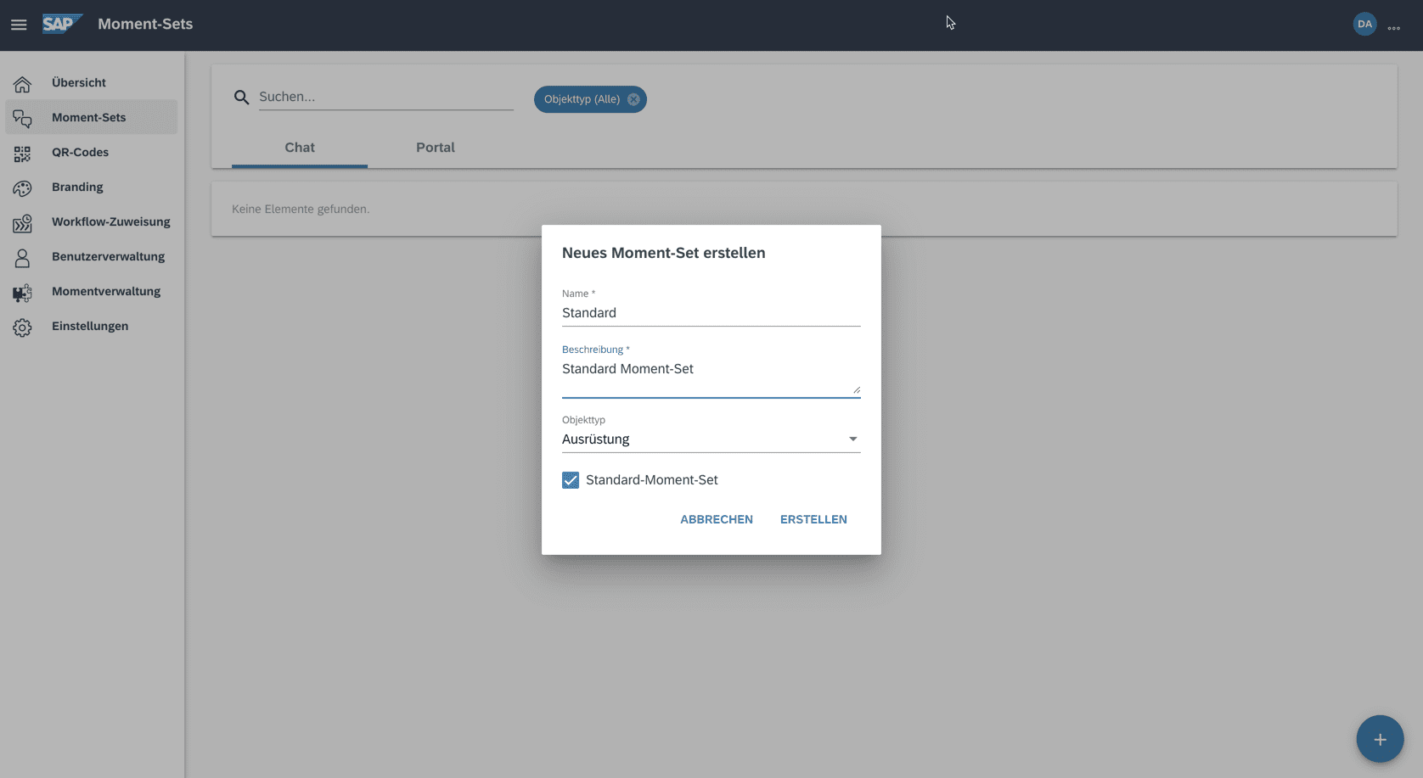Image resolution: width=1423 pixels, height=778 pixels.
Task: Click the Beschreibung textarea resize handle
Action: coord(856,389)
